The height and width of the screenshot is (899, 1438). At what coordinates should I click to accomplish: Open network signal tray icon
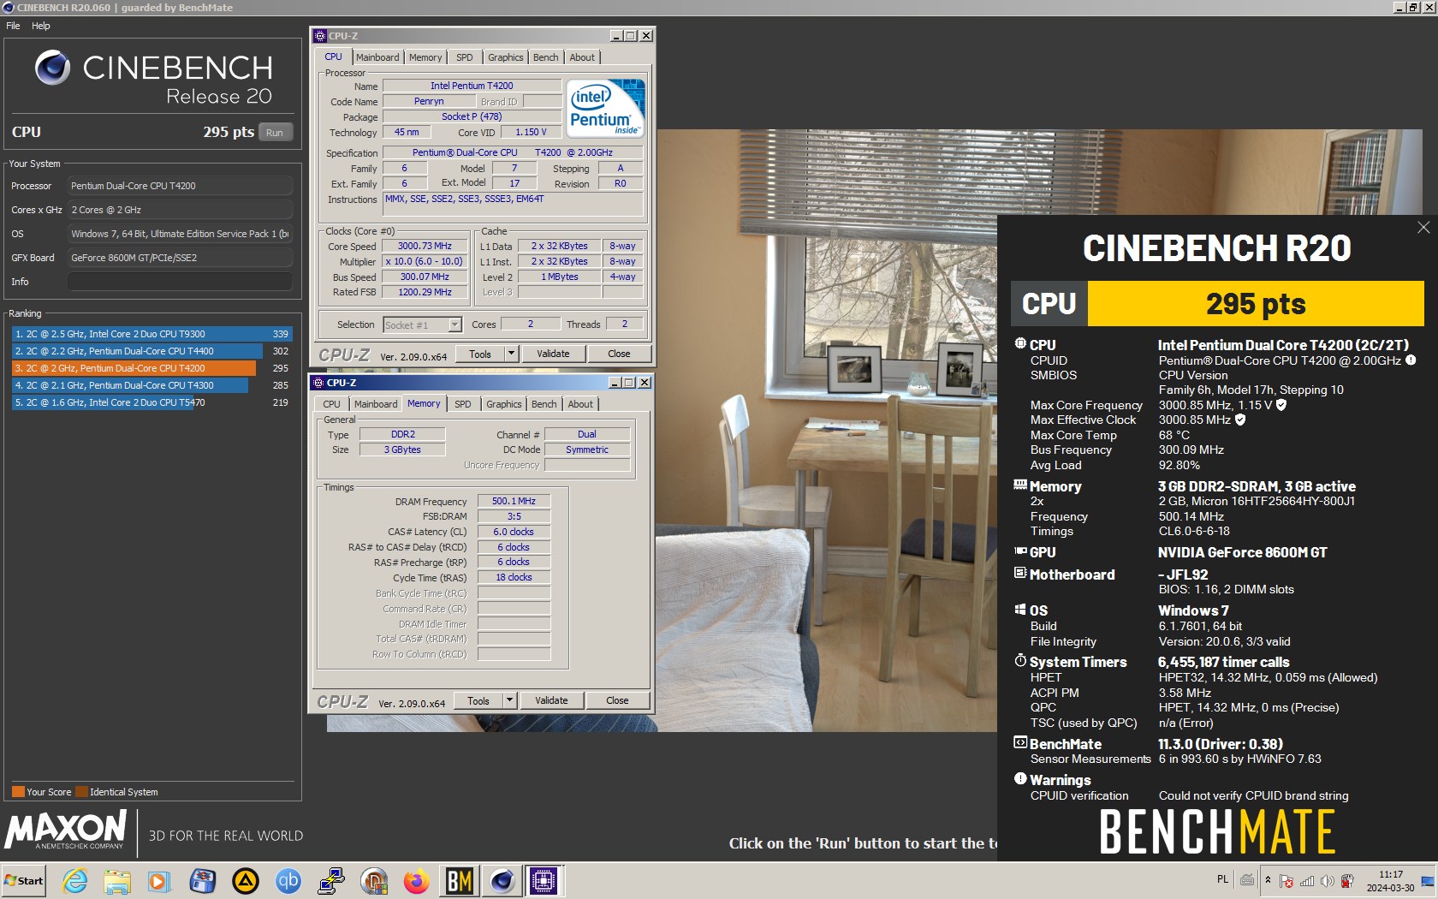[x=1307, y=880]
